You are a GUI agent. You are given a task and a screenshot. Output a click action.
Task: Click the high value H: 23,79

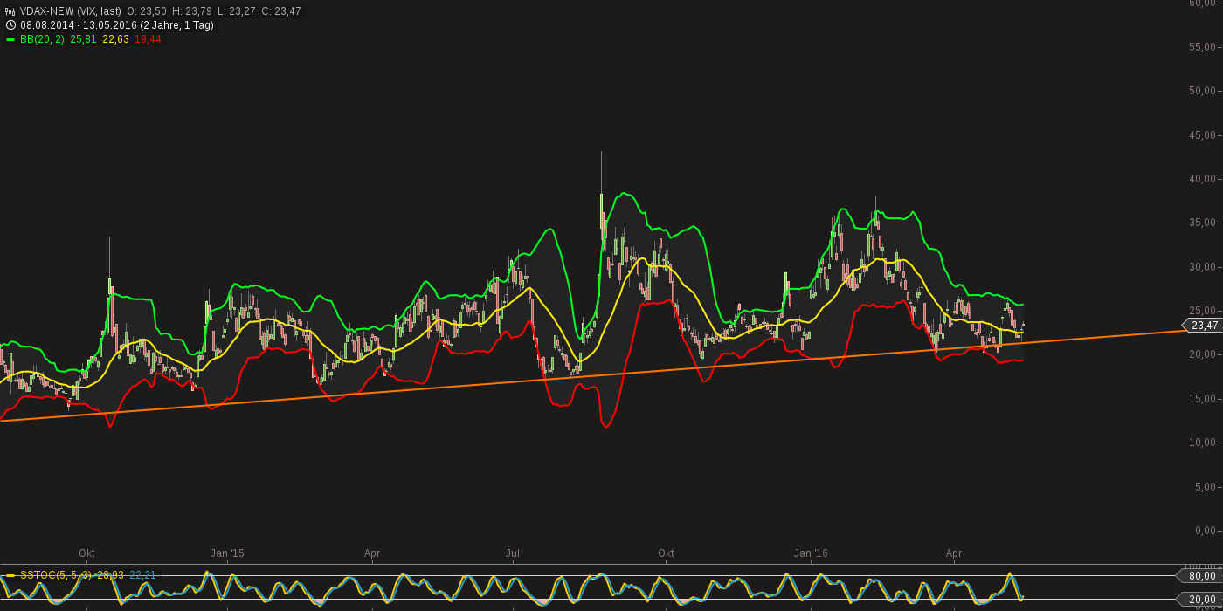pyautogui.click(x=194, y=11)
